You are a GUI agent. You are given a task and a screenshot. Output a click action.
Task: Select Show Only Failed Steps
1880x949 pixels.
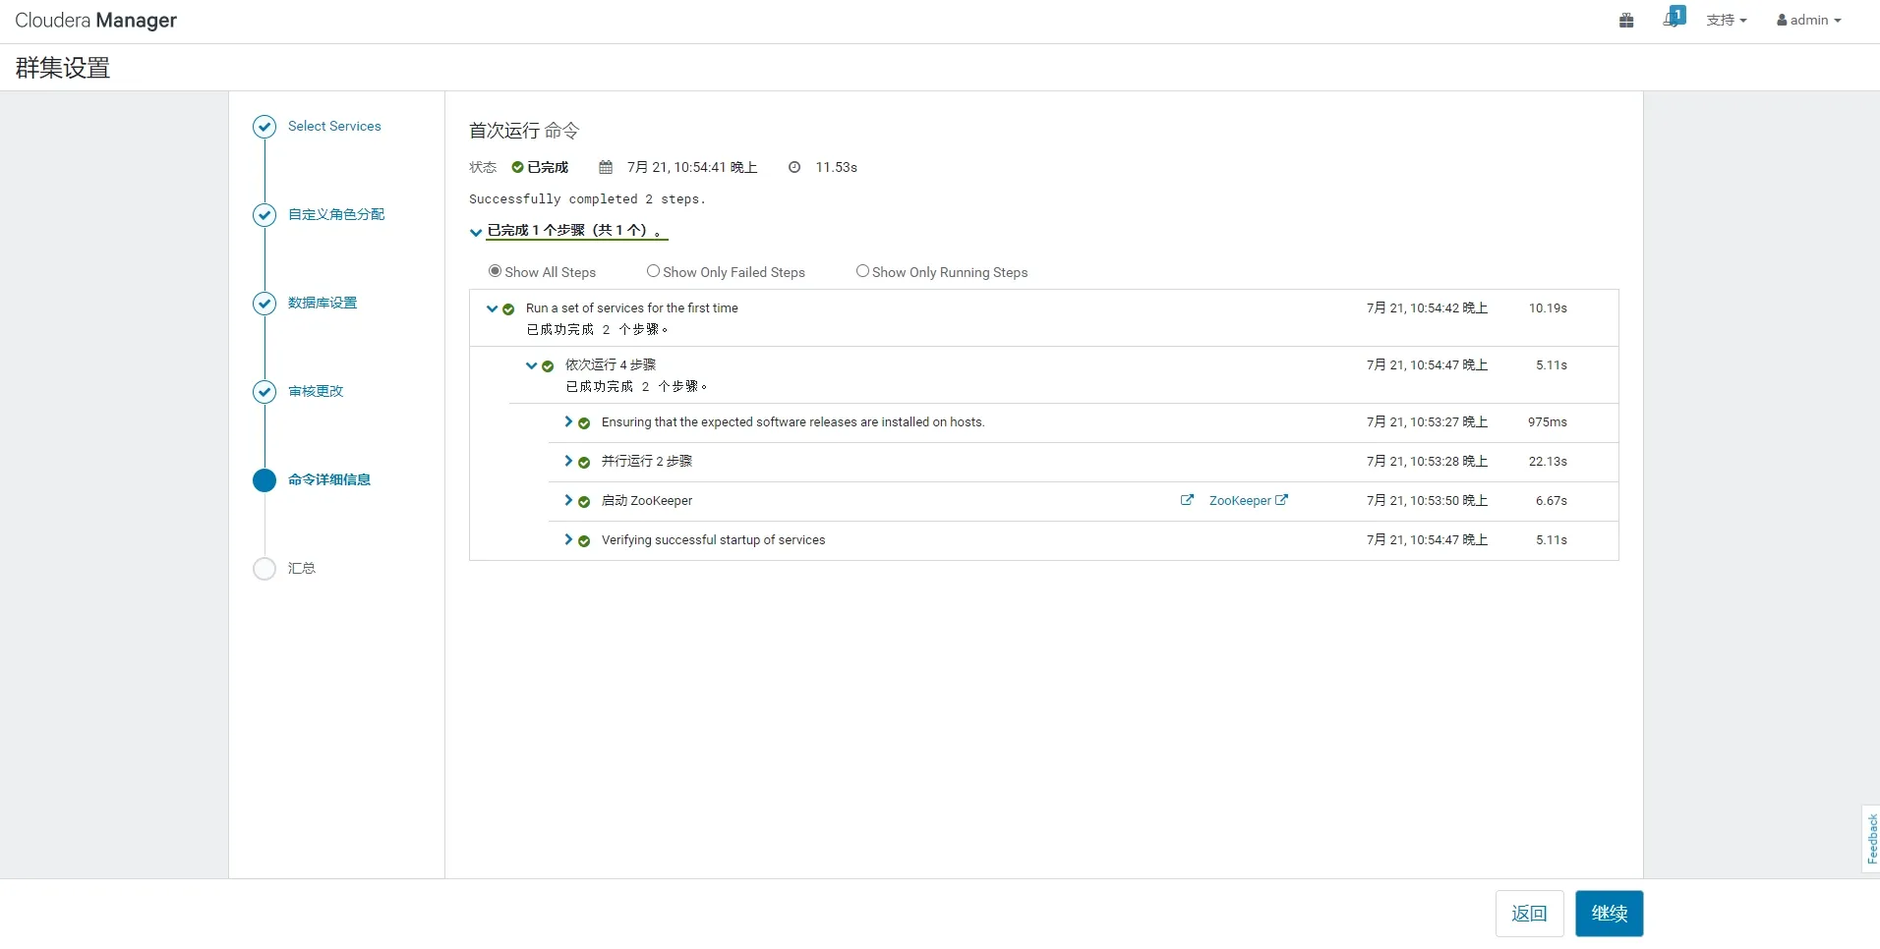[x=653, y=271]
